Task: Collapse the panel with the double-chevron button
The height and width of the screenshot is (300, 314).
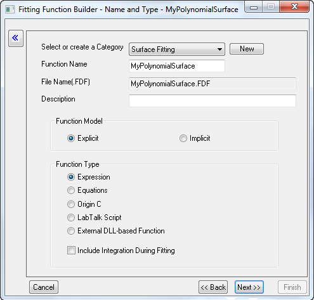Action: 16,38
